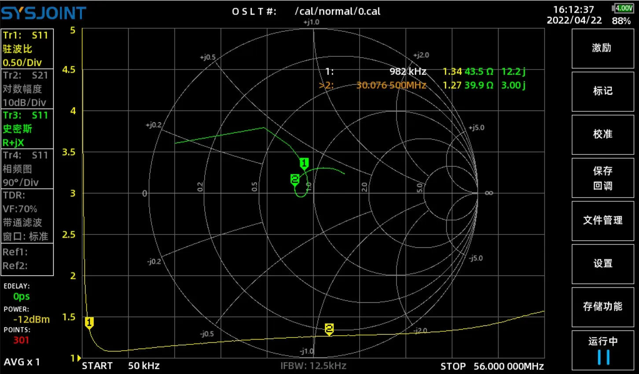Enable trace Tr2 S21 log magnitude
Viewport: 639px width, 374px height.
click(27, 89)
